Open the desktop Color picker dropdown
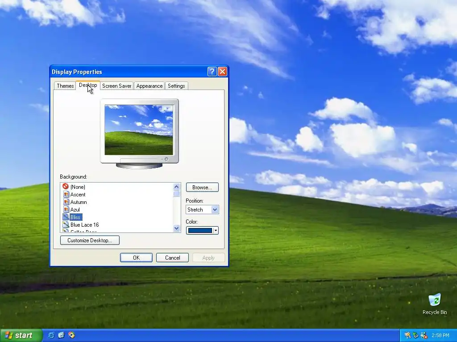The image size is (457, 342). (202, 230)
